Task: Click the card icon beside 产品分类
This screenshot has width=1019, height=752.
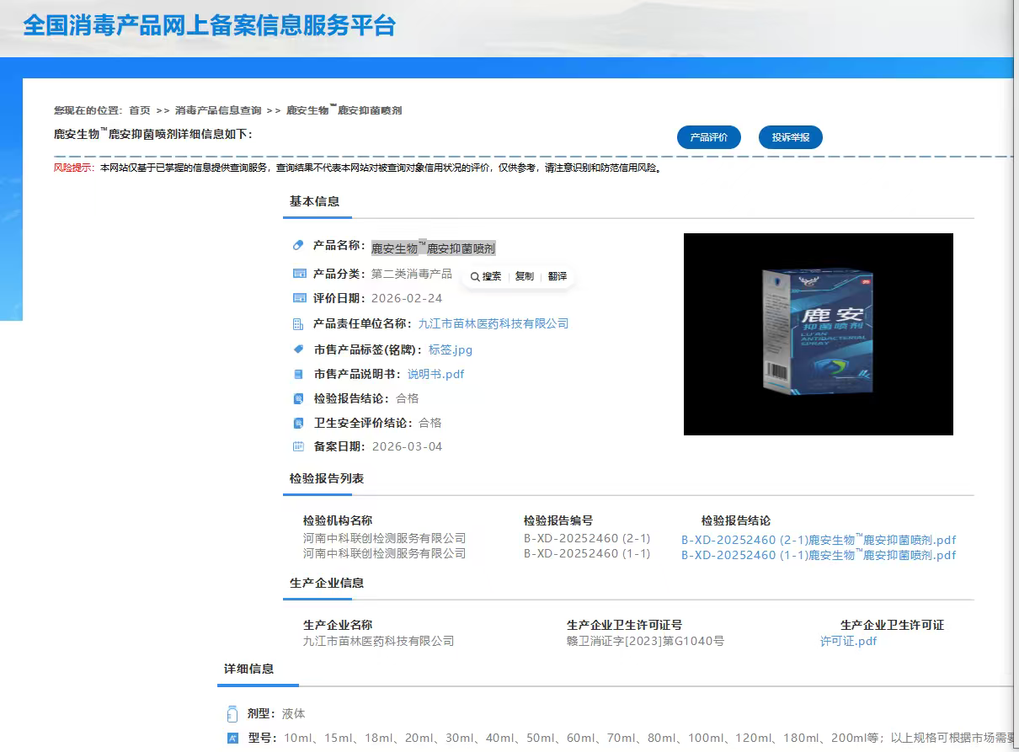Action: [x=299, y=274]
